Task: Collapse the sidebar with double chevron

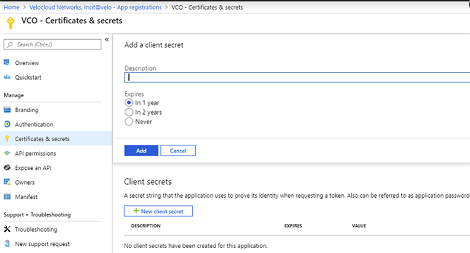Action: (107, 40)
